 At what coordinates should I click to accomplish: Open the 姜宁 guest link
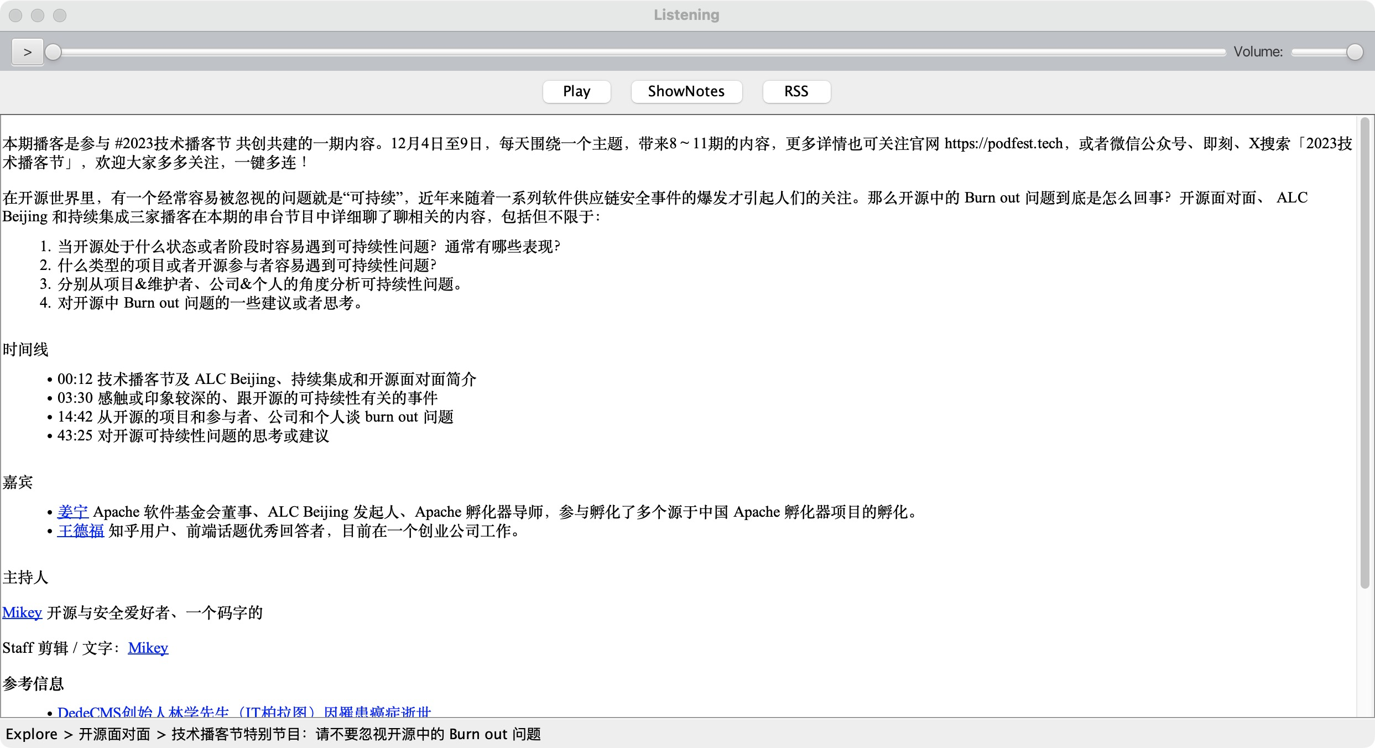[72, 512]
